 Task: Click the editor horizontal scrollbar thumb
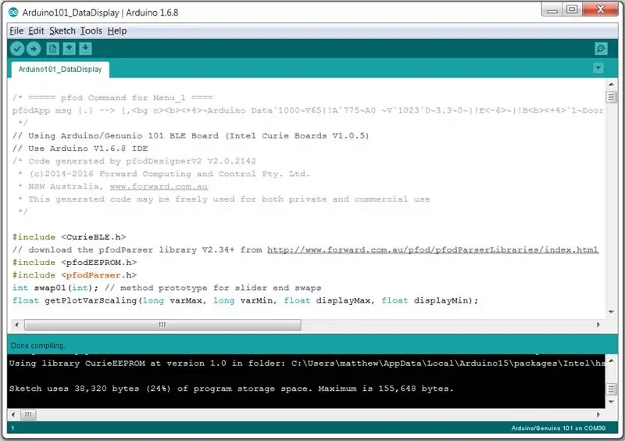tap(162, 324)
